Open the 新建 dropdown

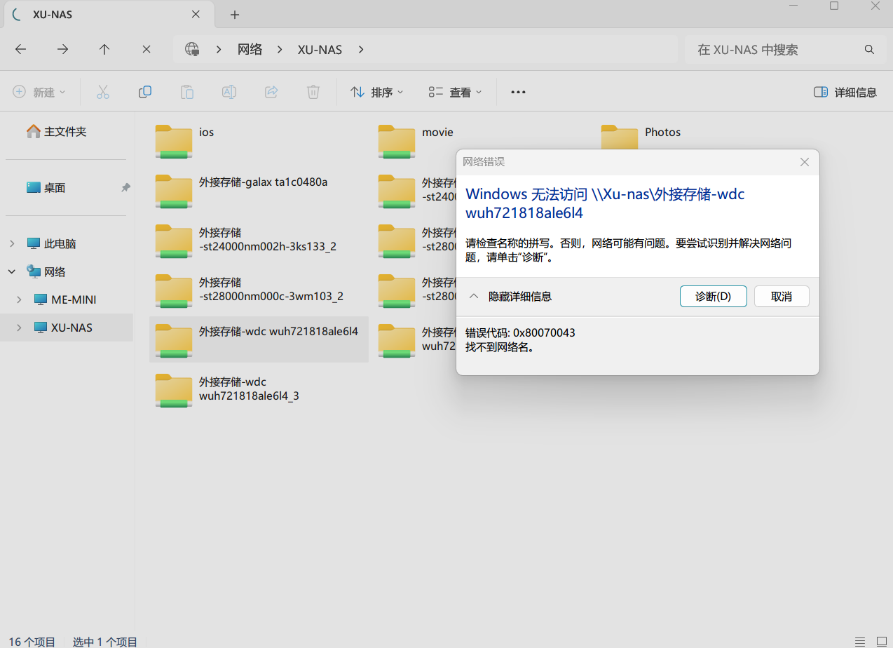point(39,92)
